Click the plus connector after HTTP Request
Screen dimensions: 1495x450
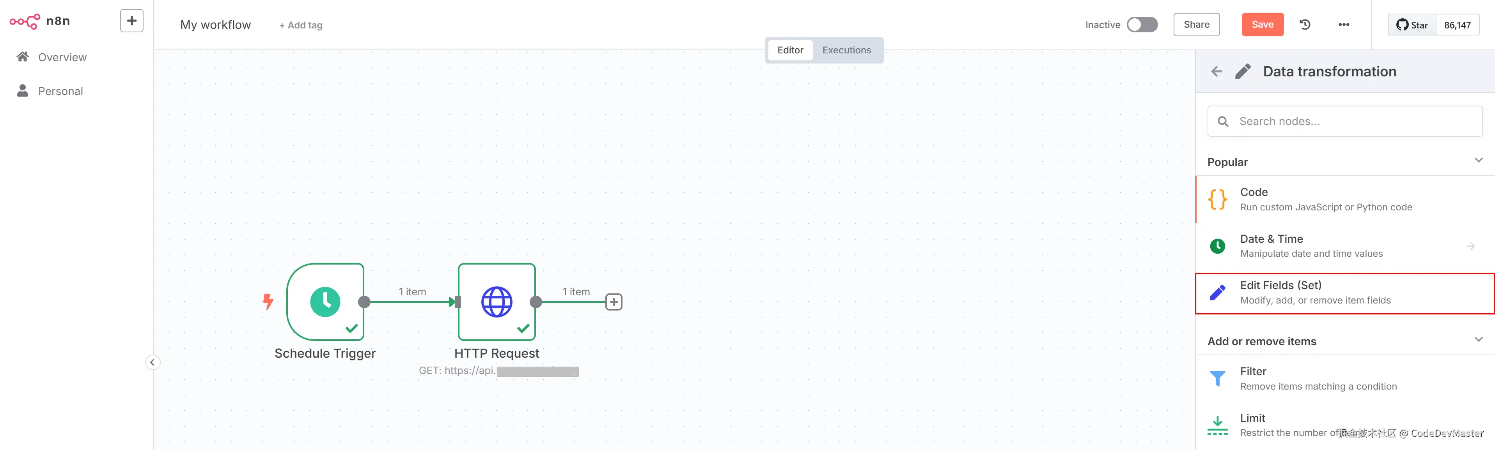614,302
